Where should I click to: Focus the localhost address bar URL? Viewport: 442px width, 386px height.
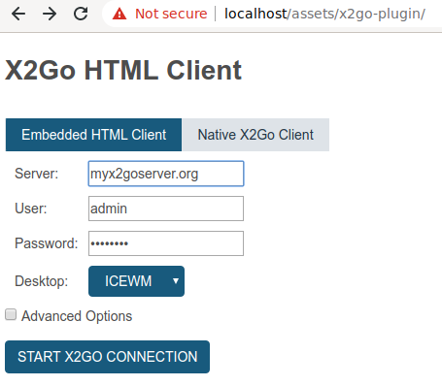point(324,14)
